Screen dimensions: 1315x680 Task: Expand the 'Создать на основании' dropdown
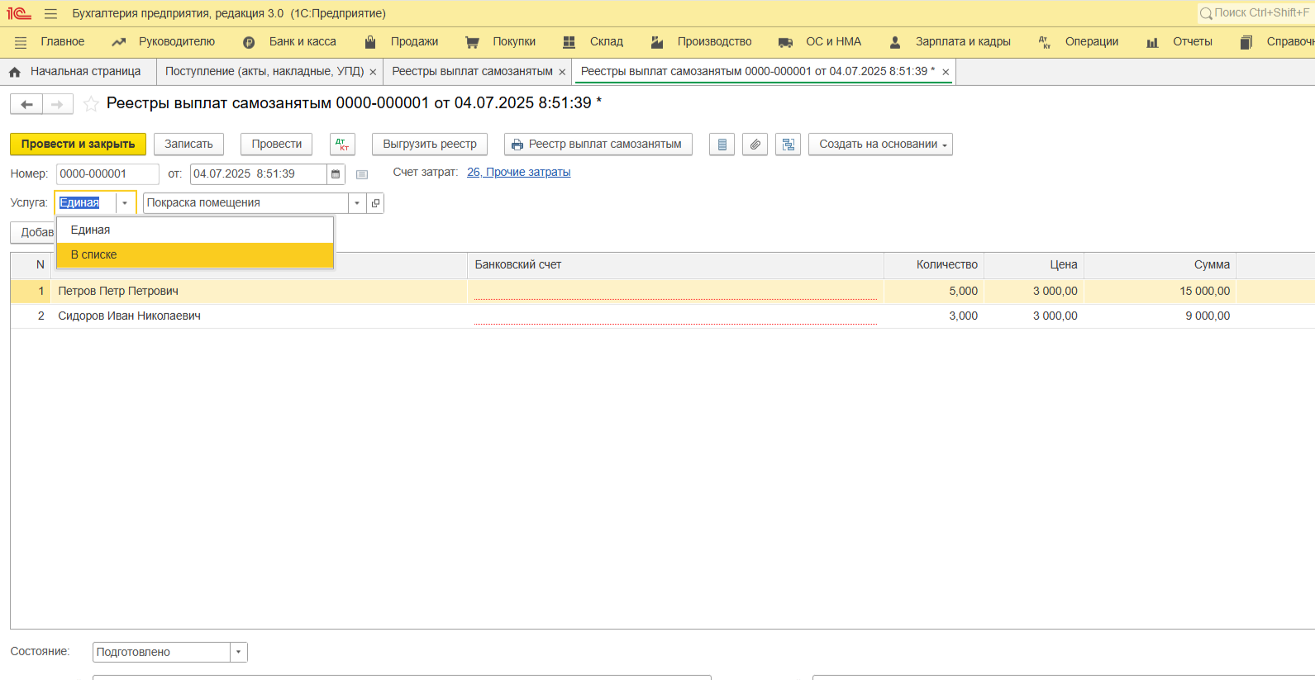point(880,144)
